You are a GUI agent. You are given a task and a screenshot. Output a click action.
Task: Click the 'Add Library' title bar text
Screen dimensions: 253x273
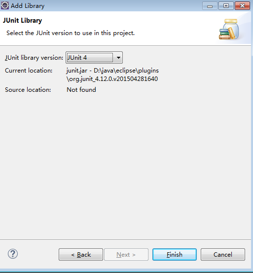coord(28,6)
